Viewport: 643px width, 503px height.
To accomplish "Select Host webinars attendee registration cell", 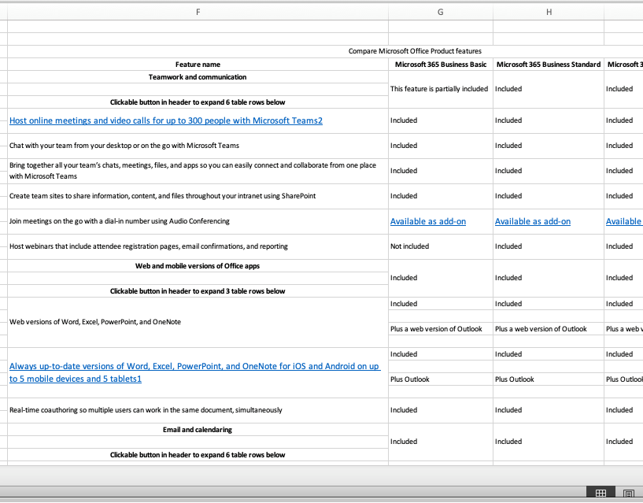I will click(198, 246).
